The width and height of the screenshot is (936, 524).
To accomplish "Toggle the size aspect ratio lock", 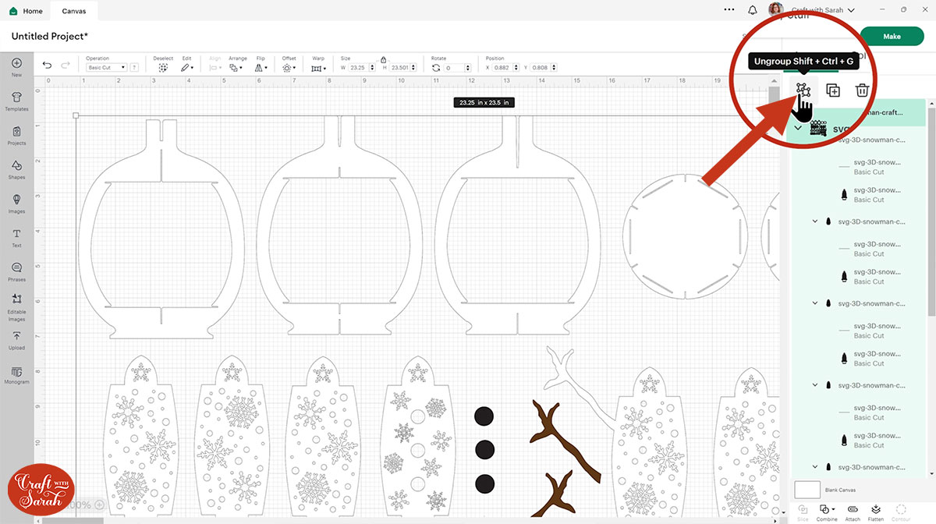I will 383,59.
